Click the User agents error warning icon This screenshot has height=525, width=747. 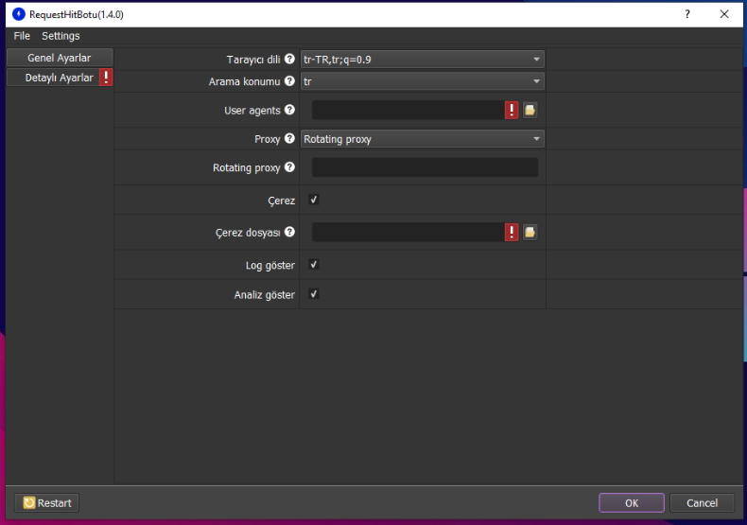pos(512,111)
